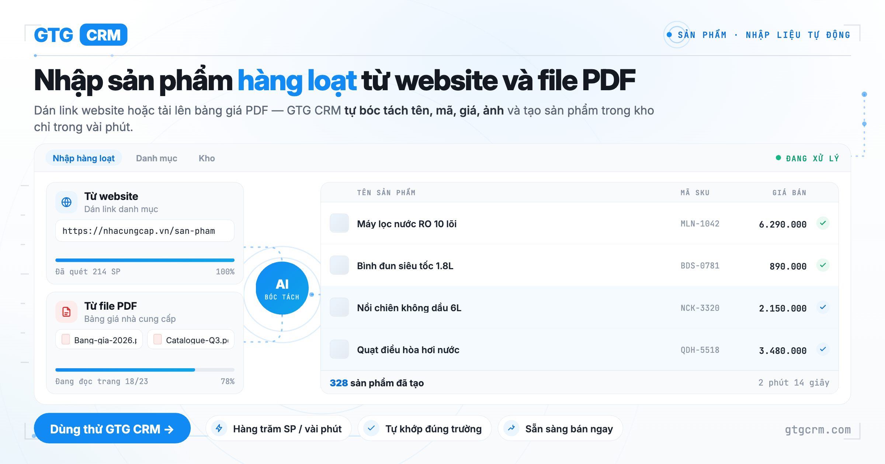Click the red PDF file icon
The height and width of the screenshot is (464, 885).
click(x=66, y=312)
